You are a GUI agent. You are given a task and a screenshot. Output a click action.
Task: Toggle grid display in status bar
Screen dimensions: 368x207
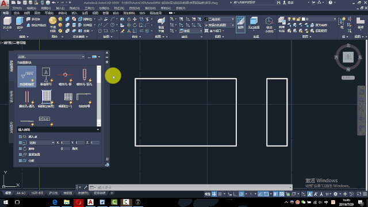coord(214,194)
